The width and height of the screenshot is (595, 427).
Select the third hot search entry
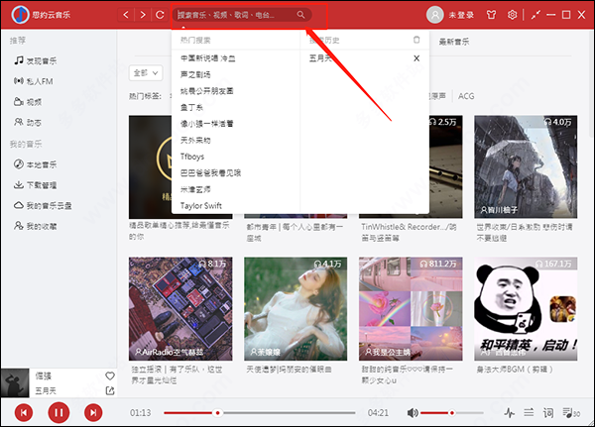207,91
